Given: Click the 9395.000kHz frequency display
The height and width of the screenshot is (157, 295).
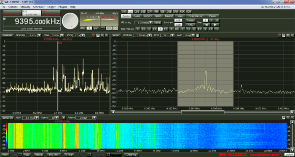Looking at the screenshot, I should (x=32, y=21).
